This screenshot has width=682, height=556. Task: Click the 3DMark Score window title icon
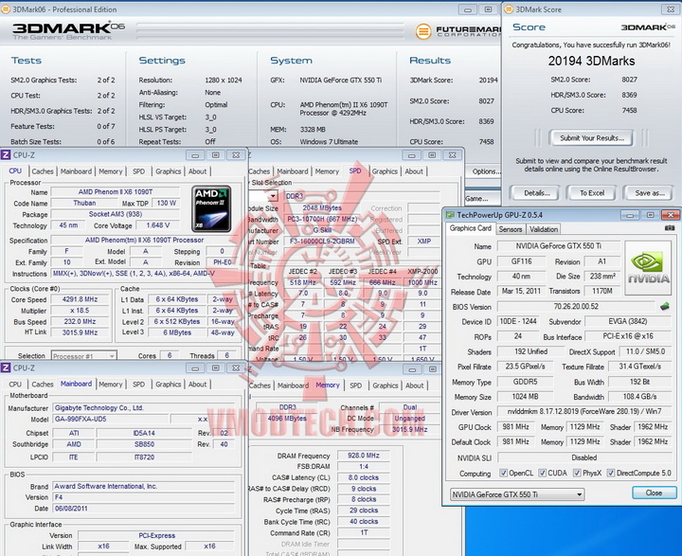(x=509, y=9)
